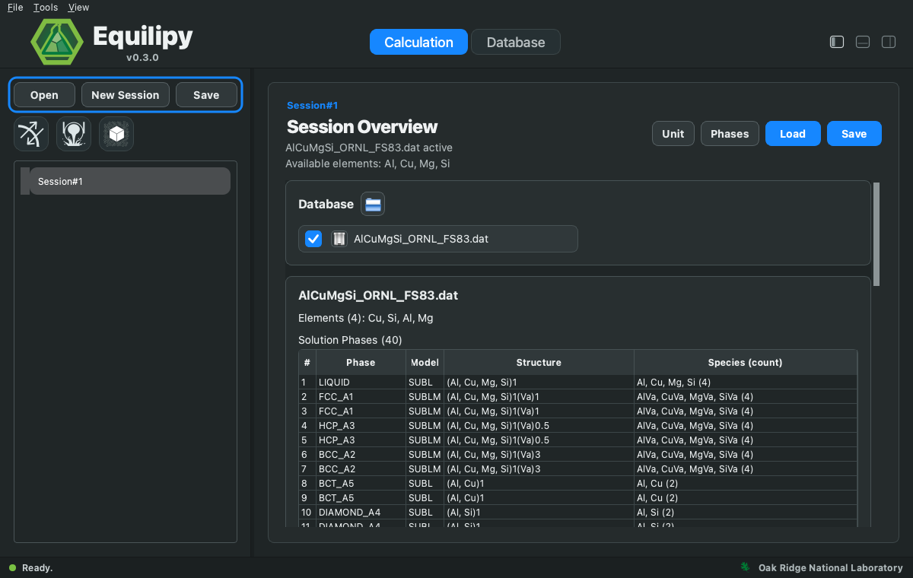This screenshot has height=578, width=913.
Task: Click the crossing-arrows calculation tool icon
Action: 31,134
